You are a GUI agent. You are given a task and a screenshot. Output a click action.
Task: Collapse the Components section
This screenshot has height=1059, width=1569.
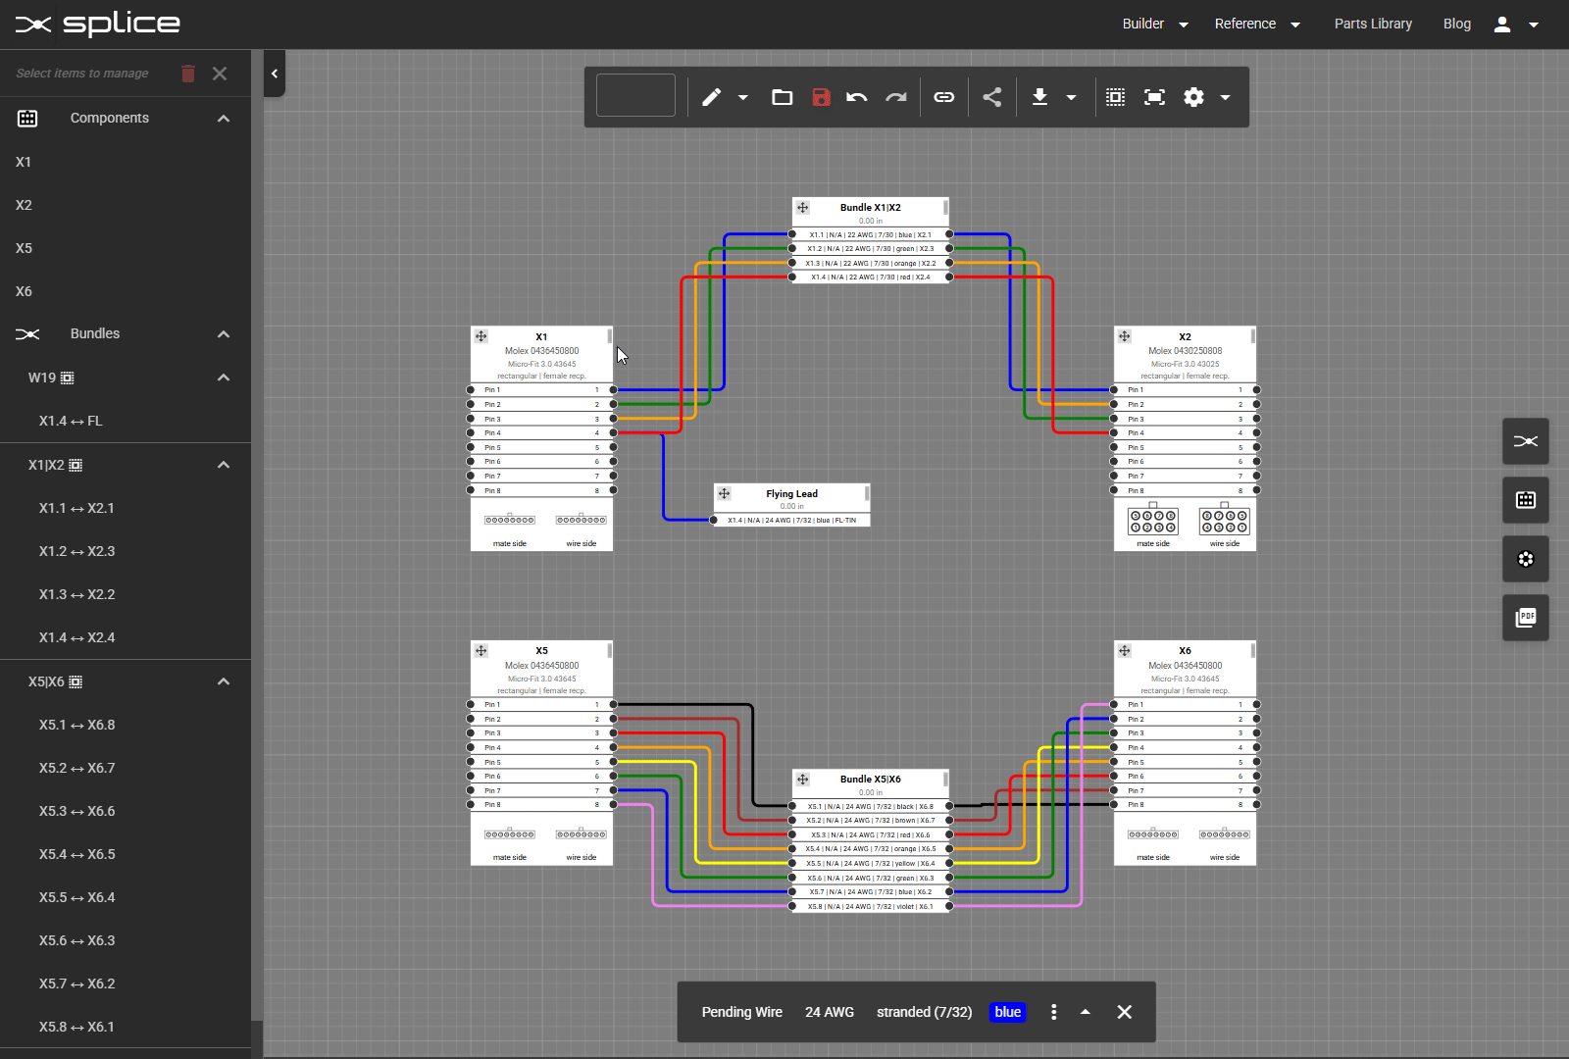(224, 118)
